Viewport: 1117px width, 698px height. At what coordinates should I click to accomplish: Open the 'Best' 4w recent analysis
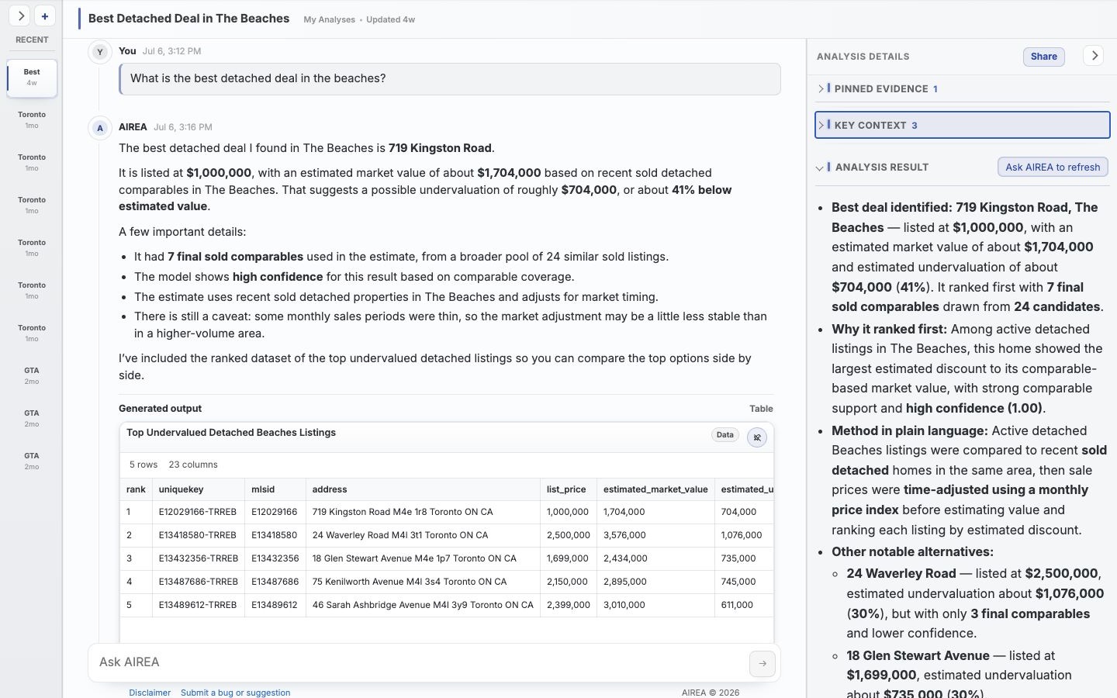tap(32, 78)
